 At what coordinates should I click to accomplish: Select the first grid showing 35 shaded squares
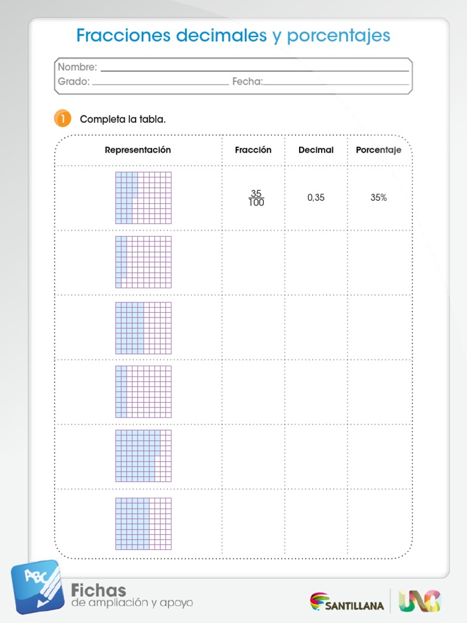[x=144, y=198]
